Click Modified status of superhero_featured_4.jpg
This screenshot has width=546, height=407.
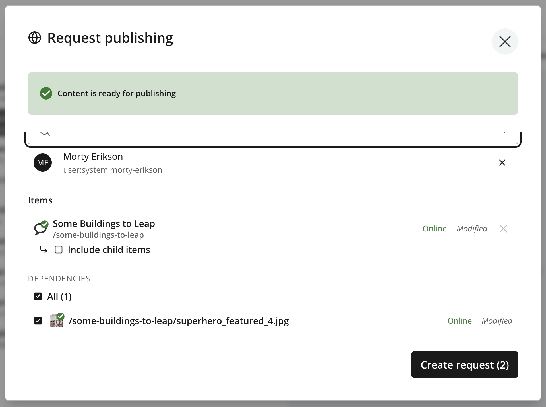pos(497,321)
